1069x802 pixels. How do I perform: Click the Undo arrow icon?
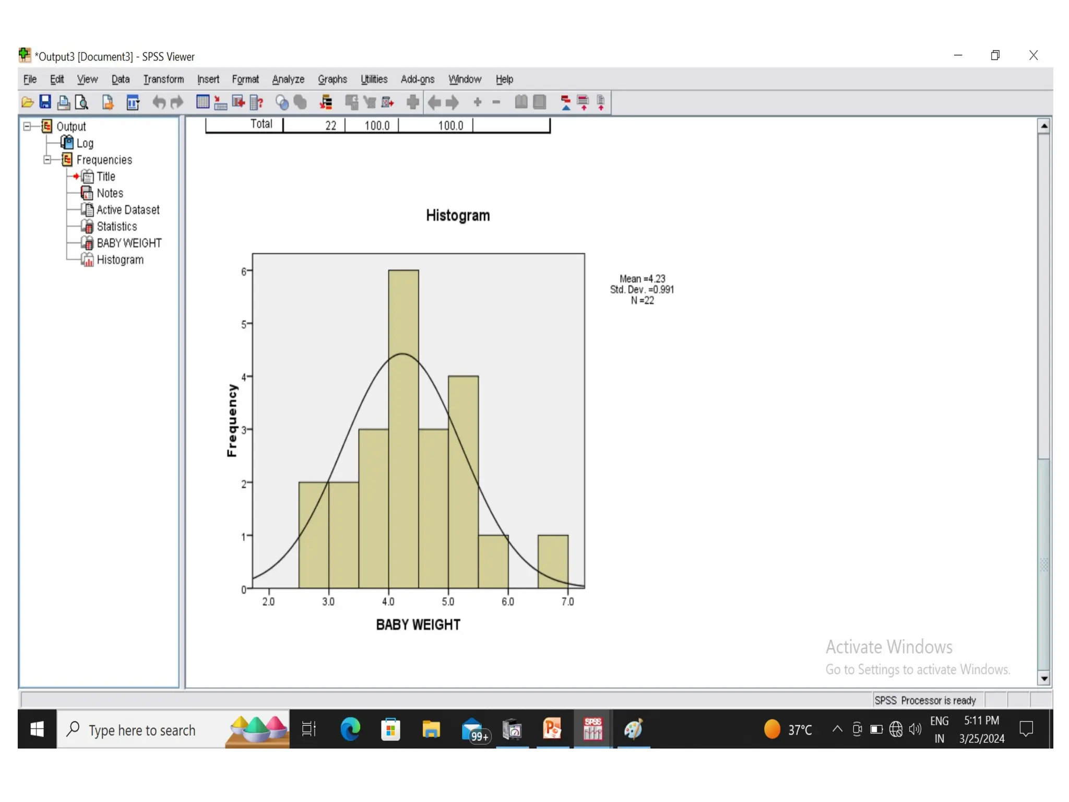click(x=159, y=102)
